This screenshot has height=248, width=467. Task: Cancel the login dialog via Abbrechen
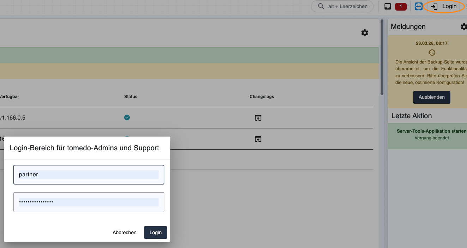[x=125, y=232]
